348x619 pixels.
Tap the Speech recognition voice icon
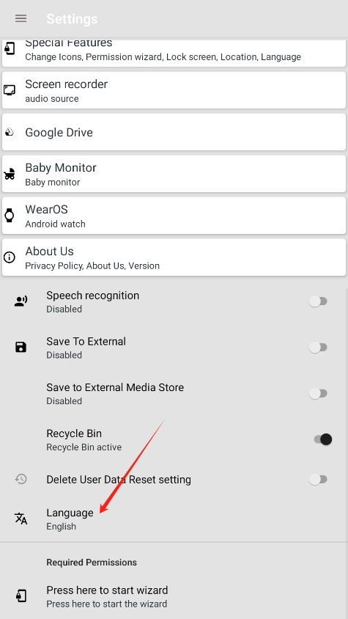tap(21, 301)
